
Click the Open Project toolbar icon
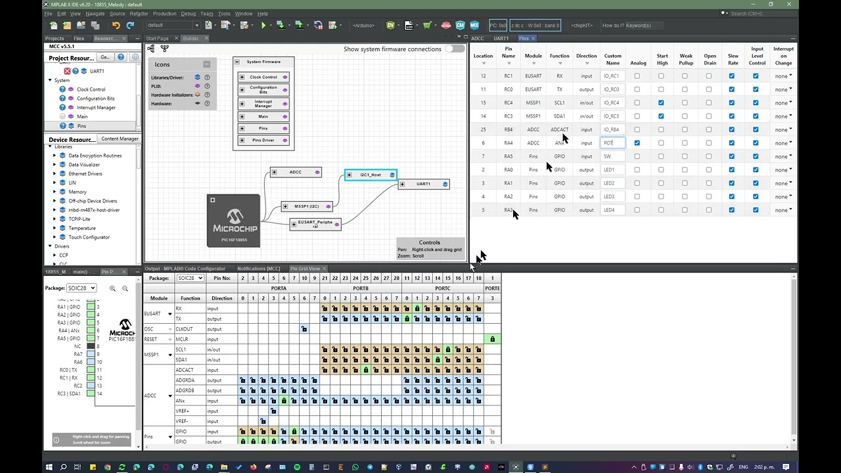point(81,26)
